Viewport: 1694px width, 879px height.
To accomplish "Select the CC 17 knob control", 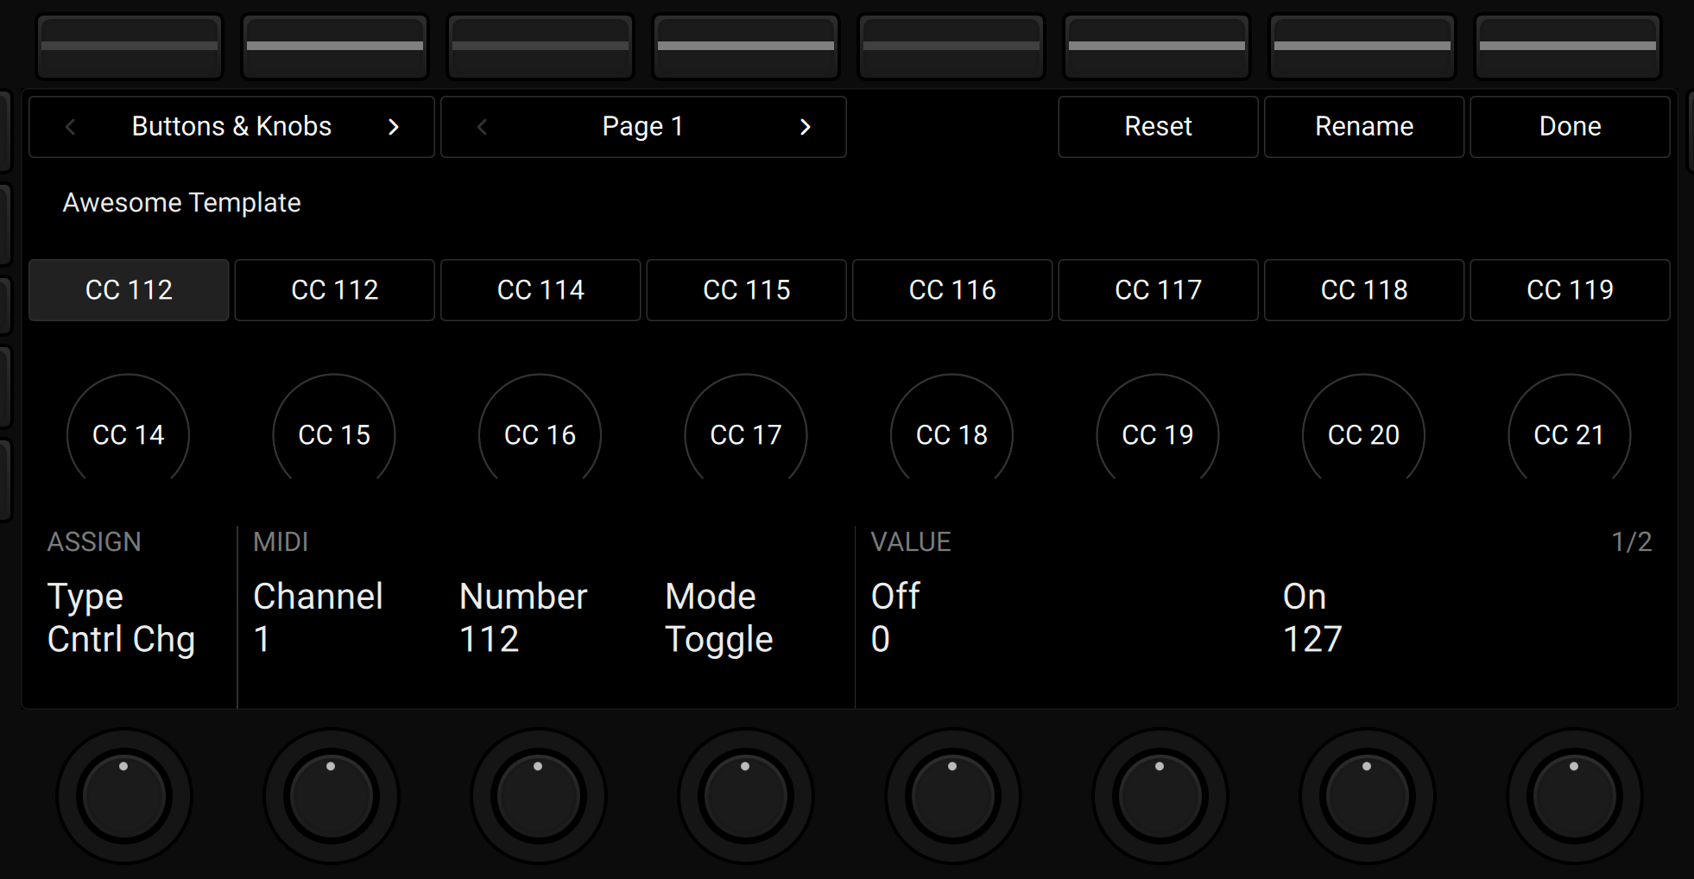I will click(x=745, y=434).
